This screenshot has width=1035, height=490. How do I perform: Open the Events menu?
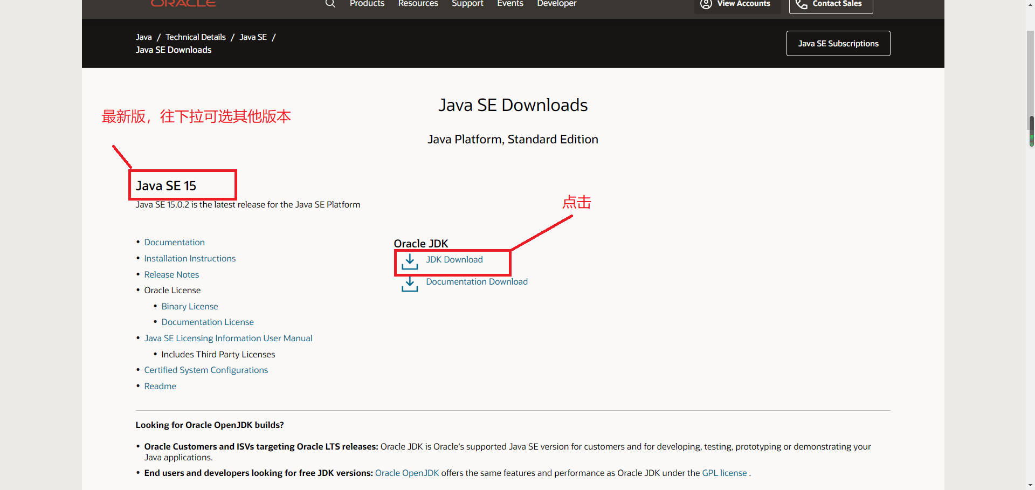point(509,4)
